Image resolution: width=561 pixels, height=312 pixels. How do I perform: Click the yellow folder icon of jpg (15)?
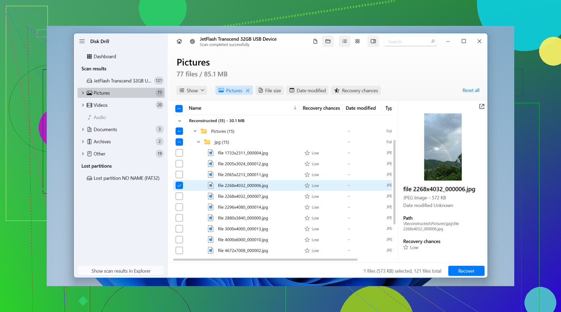207,142
